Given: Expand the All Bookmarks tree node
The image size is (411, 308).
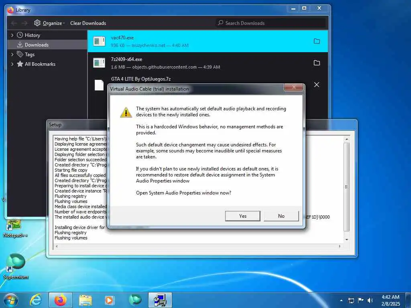Looking at the screenshot, I should (x=12, y=64).
